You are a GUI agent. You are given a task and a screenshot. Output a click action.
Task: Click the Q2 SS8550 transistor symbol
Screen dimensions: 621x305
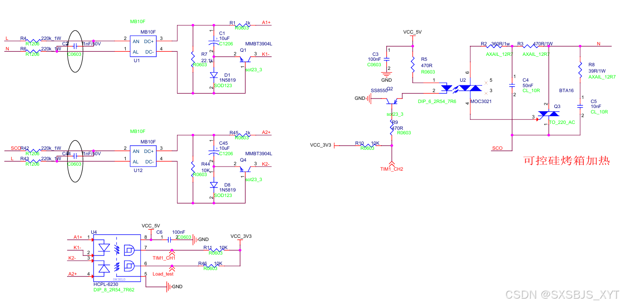tap(393, 100)
